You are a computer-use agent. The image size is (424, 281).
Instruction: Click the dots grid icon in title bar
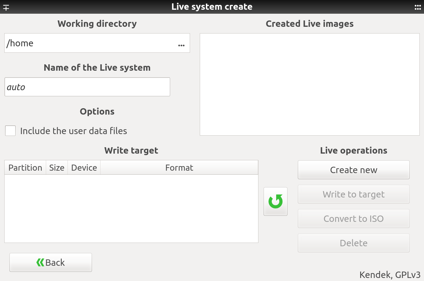(x=418, y=7)
